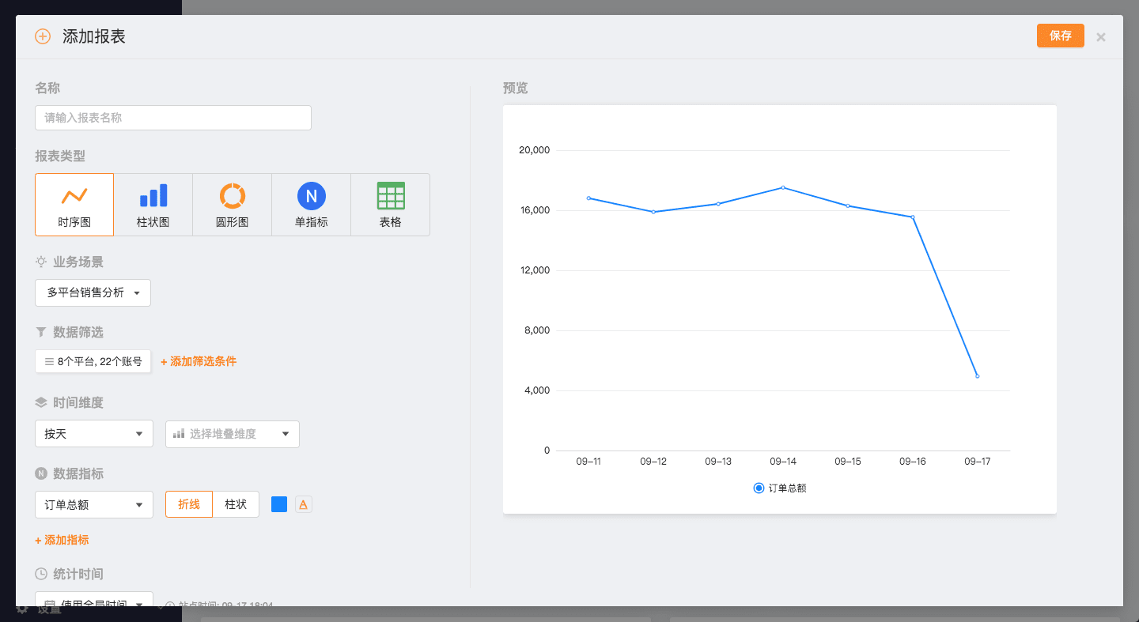Switch metric display to 柱状
This screenshot has height=622, width=1139.
tap(236, 504)
